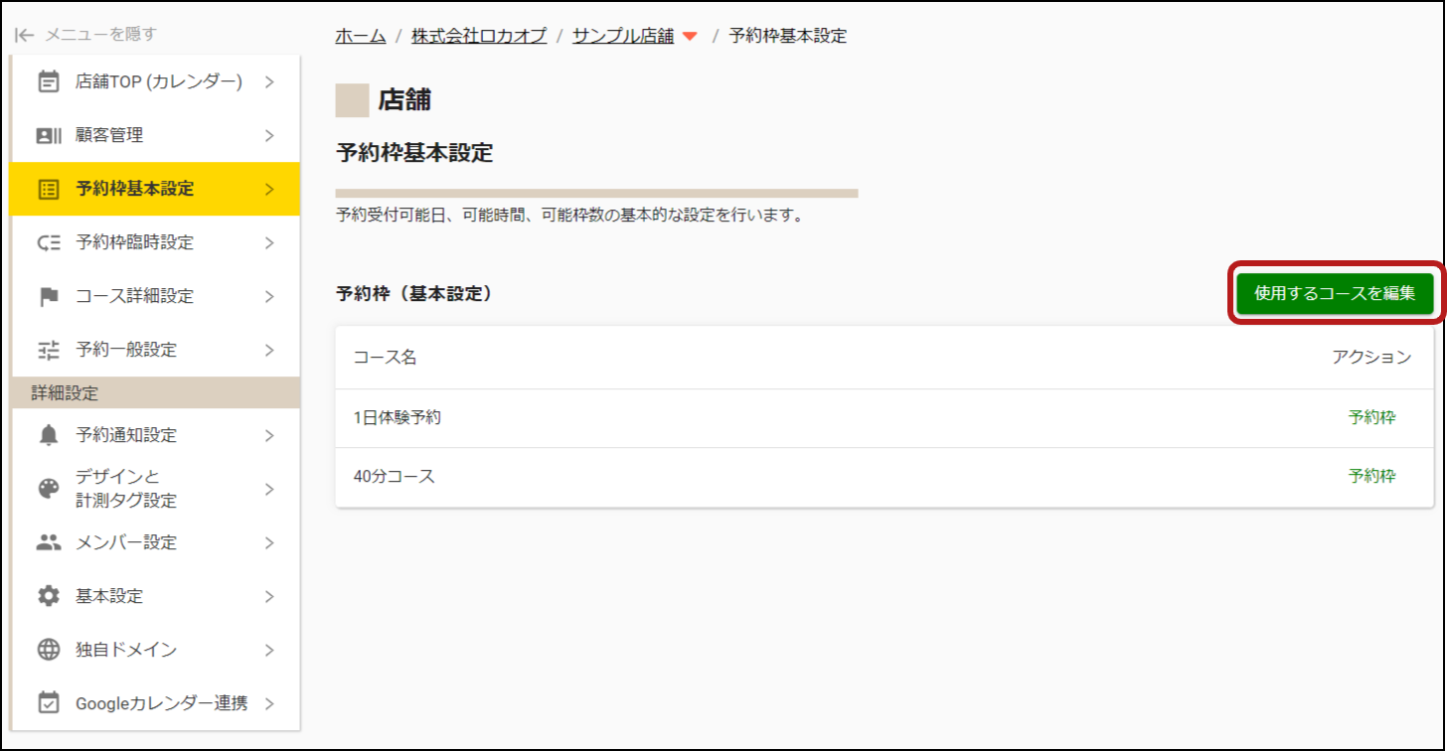Open 店舗TOP (カレンダー) menu item
This screenshot has height=751, width=1447.
[x=155, y=81]
